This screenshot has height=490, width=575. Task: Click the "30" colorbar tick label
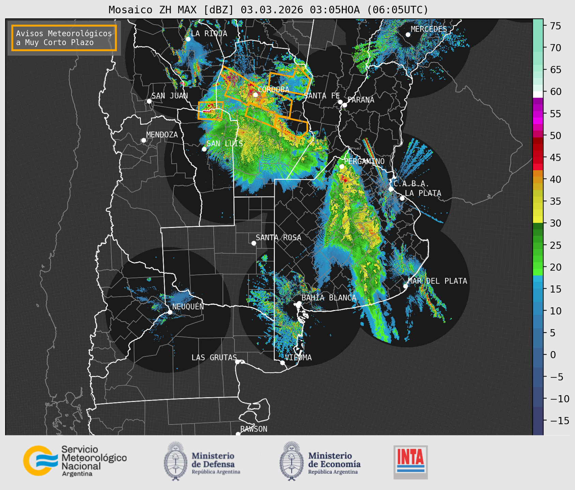pos(555,223)
